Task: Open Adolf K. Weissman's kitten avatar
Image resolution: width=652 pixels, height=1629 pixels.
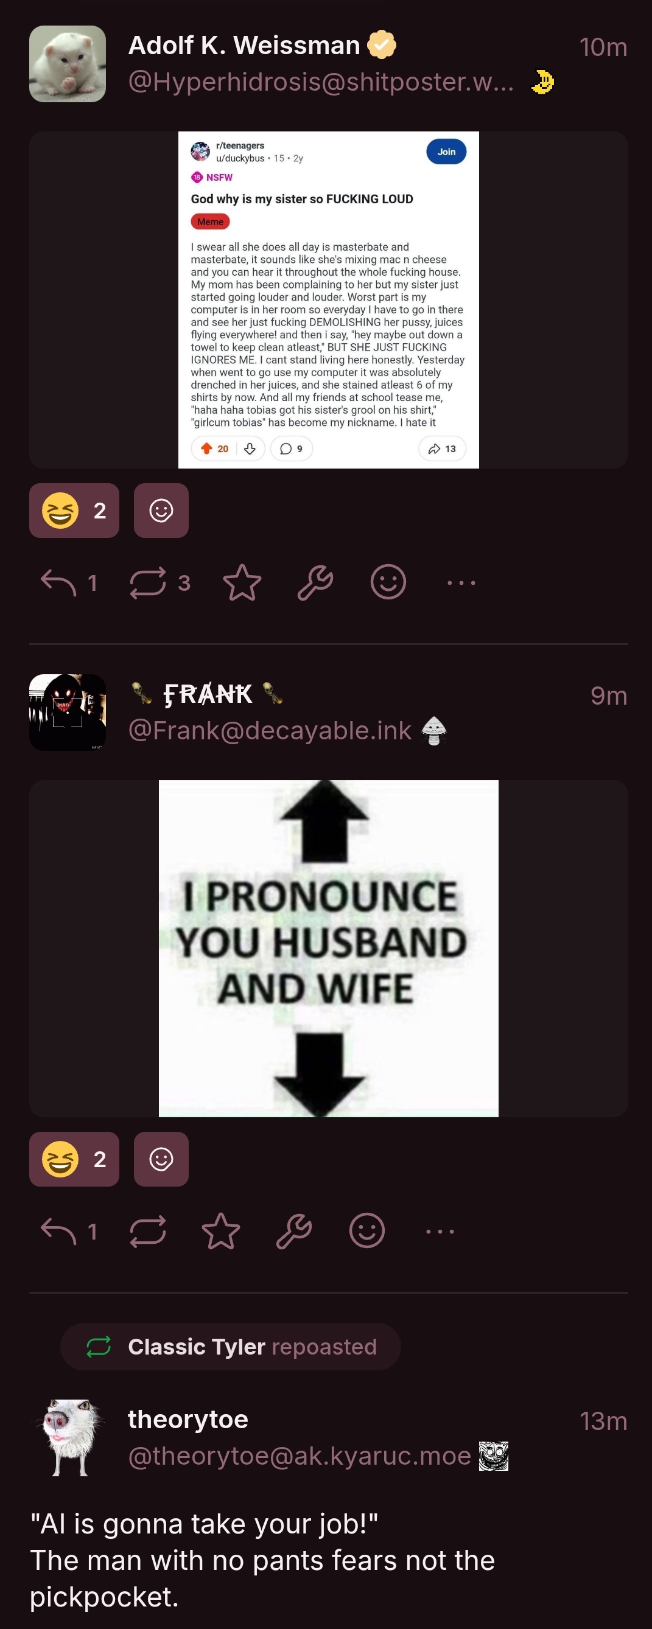Action: (x=68, y=64)
